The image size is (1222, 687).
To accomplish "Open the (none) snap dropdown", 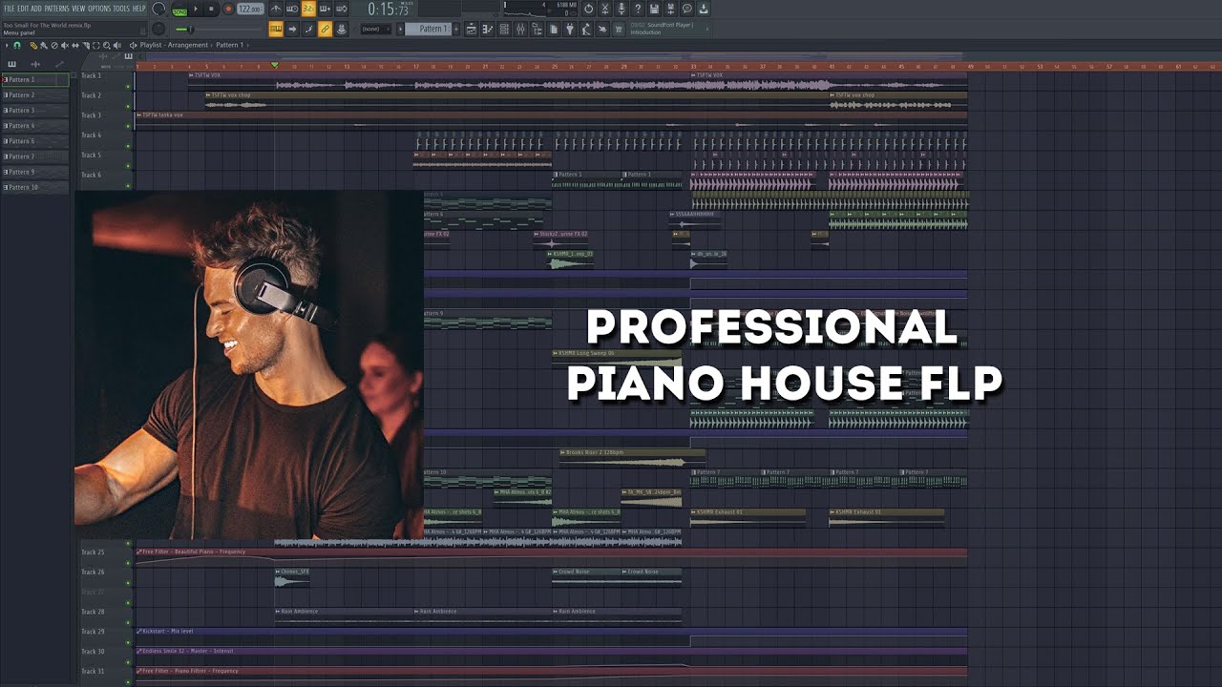I will [x=376, y=29].
